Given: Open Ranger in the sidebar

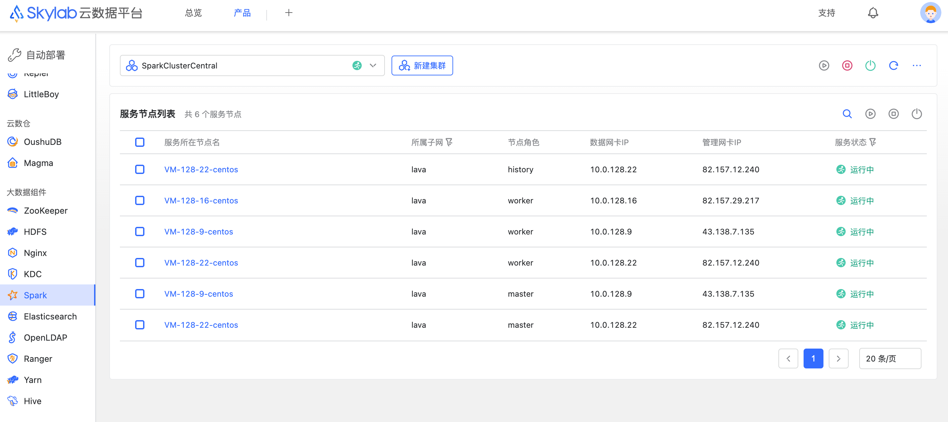Looking at the screenshot, I should pyautogui.click(x=48, y=359).
